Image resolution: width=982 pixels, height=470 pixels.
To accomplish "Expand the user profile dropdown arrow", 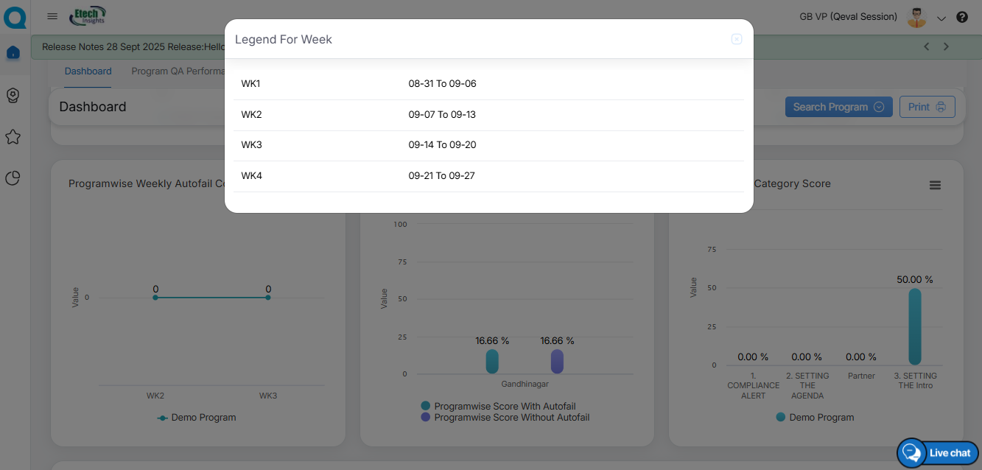I will point(941,18).
